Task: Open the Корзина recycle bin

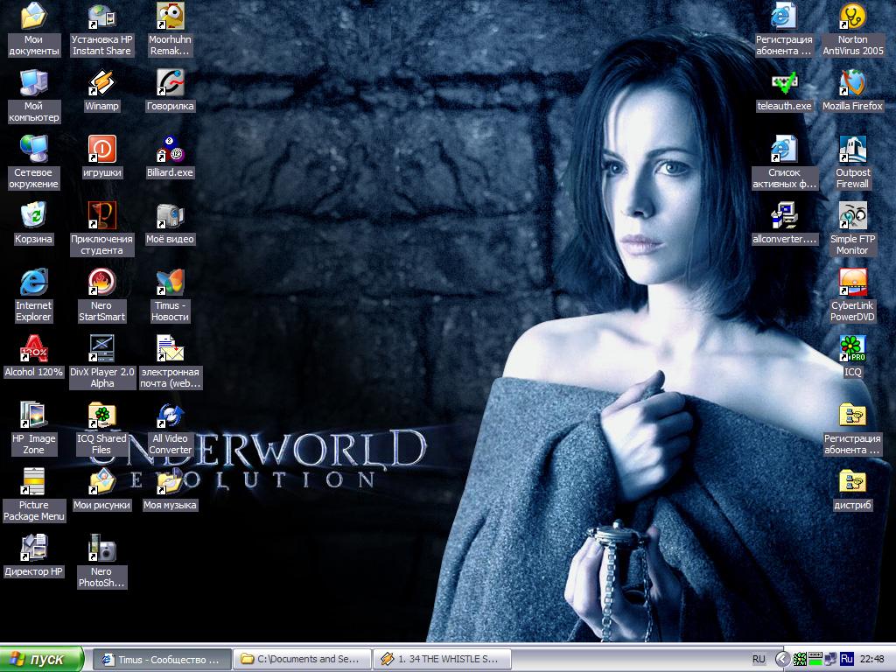Action: coord(33,216)
